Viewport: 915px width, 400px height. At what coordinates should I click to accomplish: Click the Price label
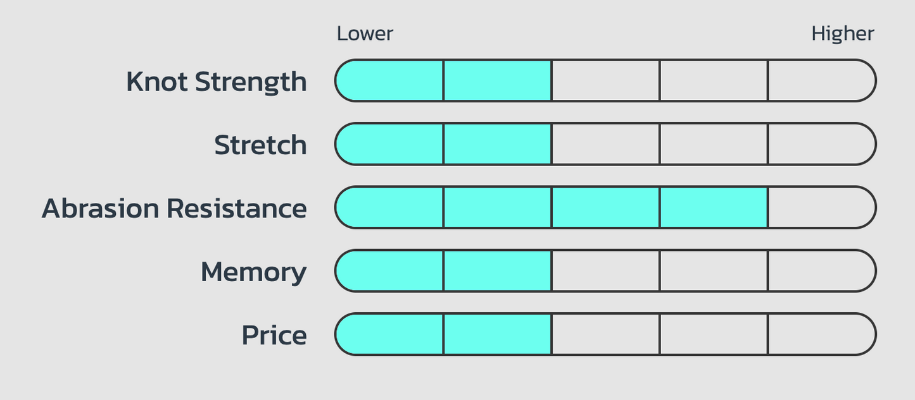coord(274,335)
